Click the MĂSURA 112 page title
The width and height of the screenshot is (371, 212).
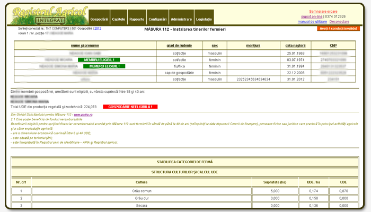tap(185, 29)
